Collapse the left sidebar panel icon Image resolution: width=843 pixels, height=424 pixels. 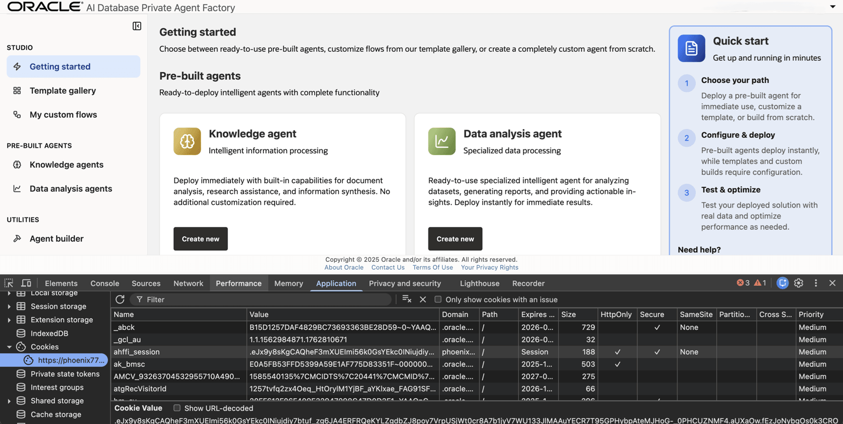coord(137,26)
